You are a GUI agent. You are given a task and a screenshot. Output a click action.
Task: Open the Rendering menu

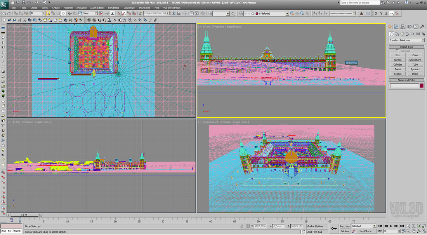point(114,8)
